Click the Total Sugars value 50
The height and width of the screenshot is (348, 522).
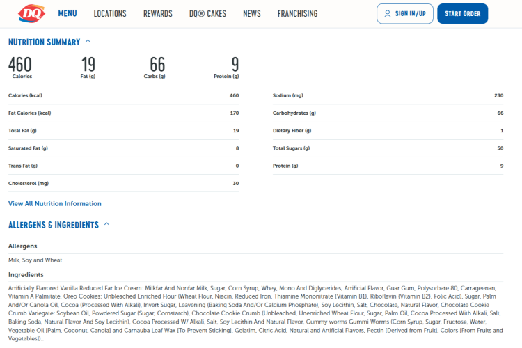500,148
